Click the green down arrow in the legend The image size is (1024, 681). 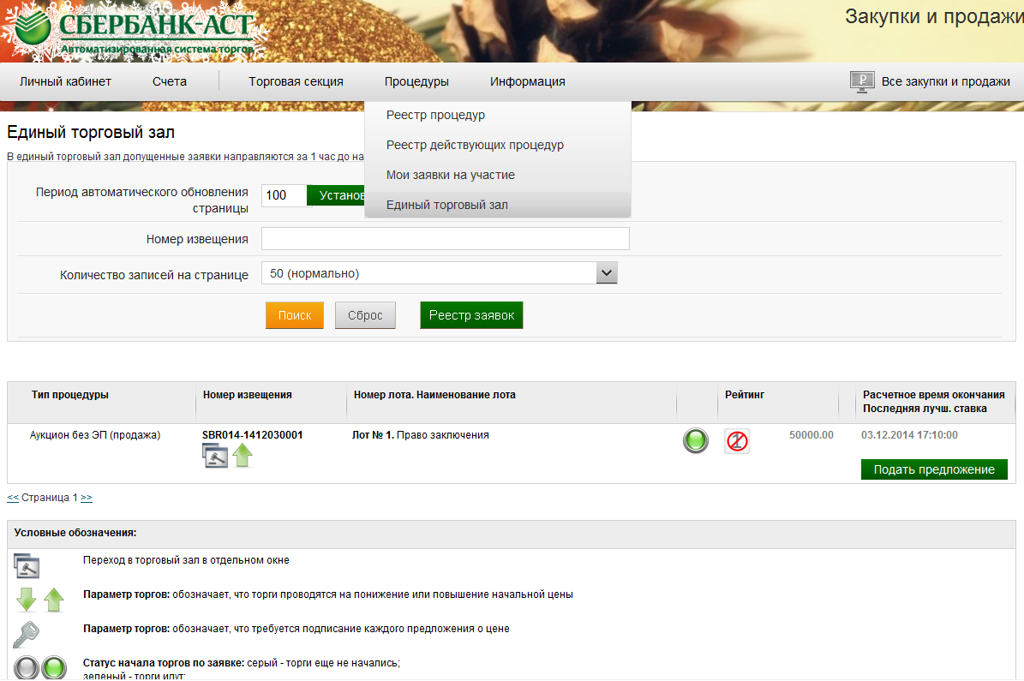pyautogui.click(x=27, y=599)
